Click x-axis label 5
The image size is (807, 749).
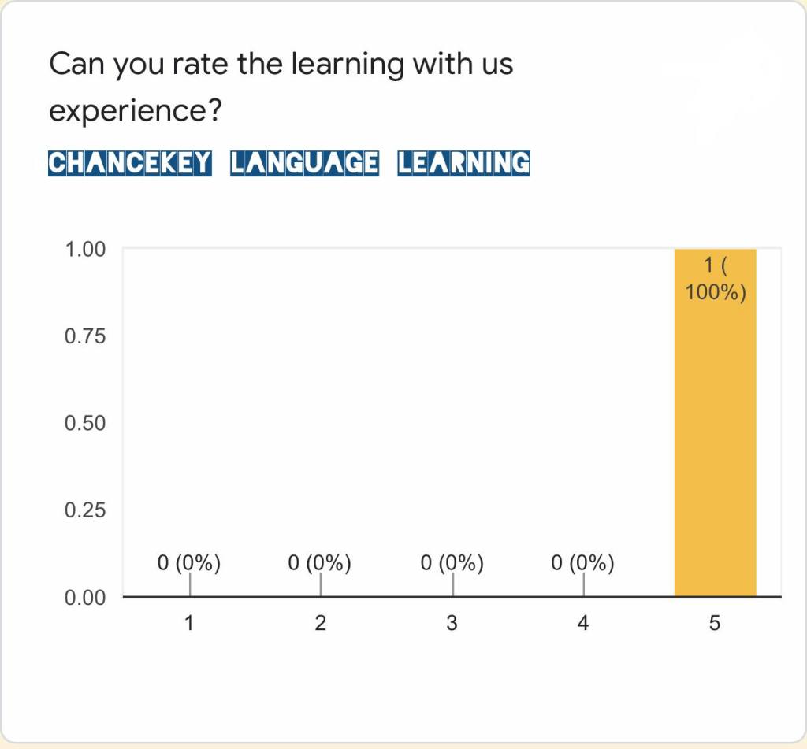click(715, 624)
